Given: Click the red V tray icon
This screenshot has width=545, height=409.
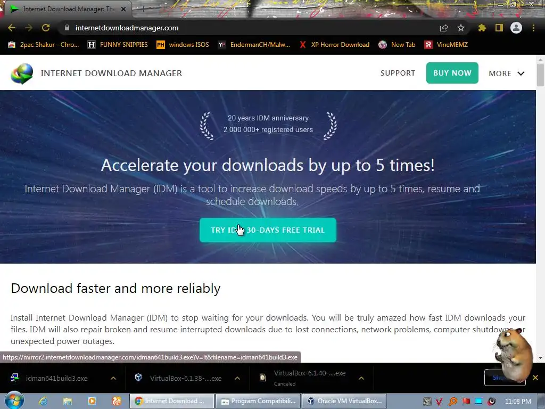Looking at the screenshot, I should pos(439,402).
